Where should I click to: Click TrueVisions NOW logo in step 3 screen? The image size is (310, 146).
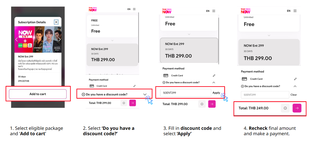[x=167, y=11]
